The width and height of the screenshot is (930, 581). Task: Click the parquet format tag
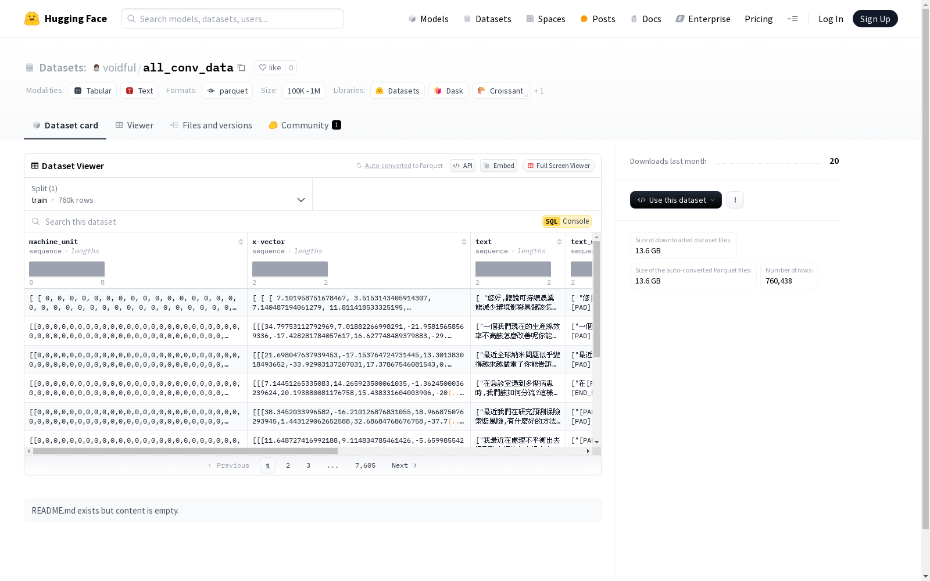point(227,91)
